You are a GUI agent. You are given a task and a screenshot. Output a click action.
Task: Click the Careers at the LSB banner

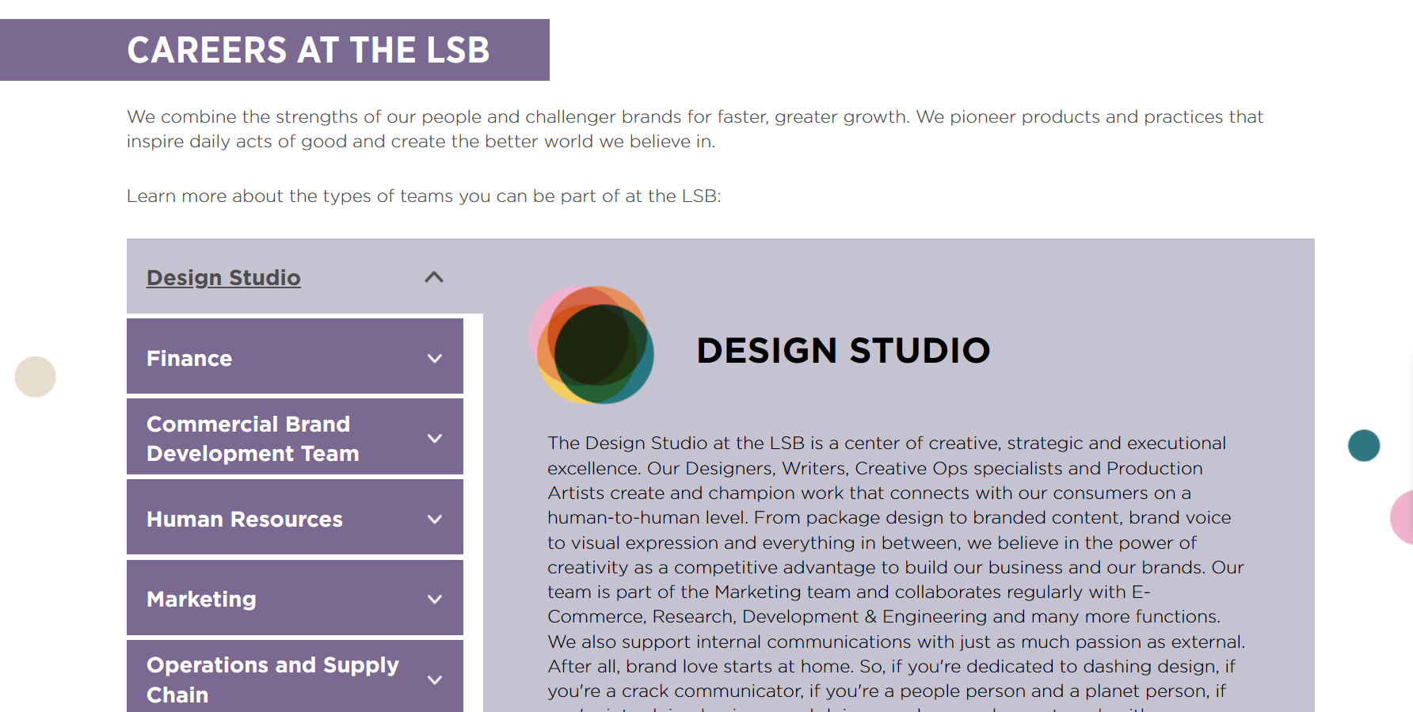click(308, 50)
